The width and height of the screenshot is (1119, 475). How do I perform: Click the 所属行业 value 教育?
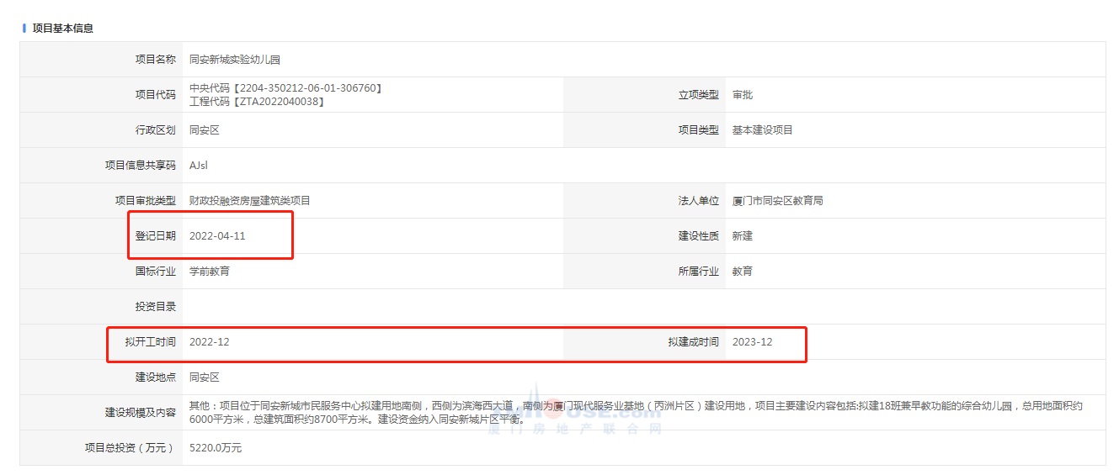pos(742,272)
